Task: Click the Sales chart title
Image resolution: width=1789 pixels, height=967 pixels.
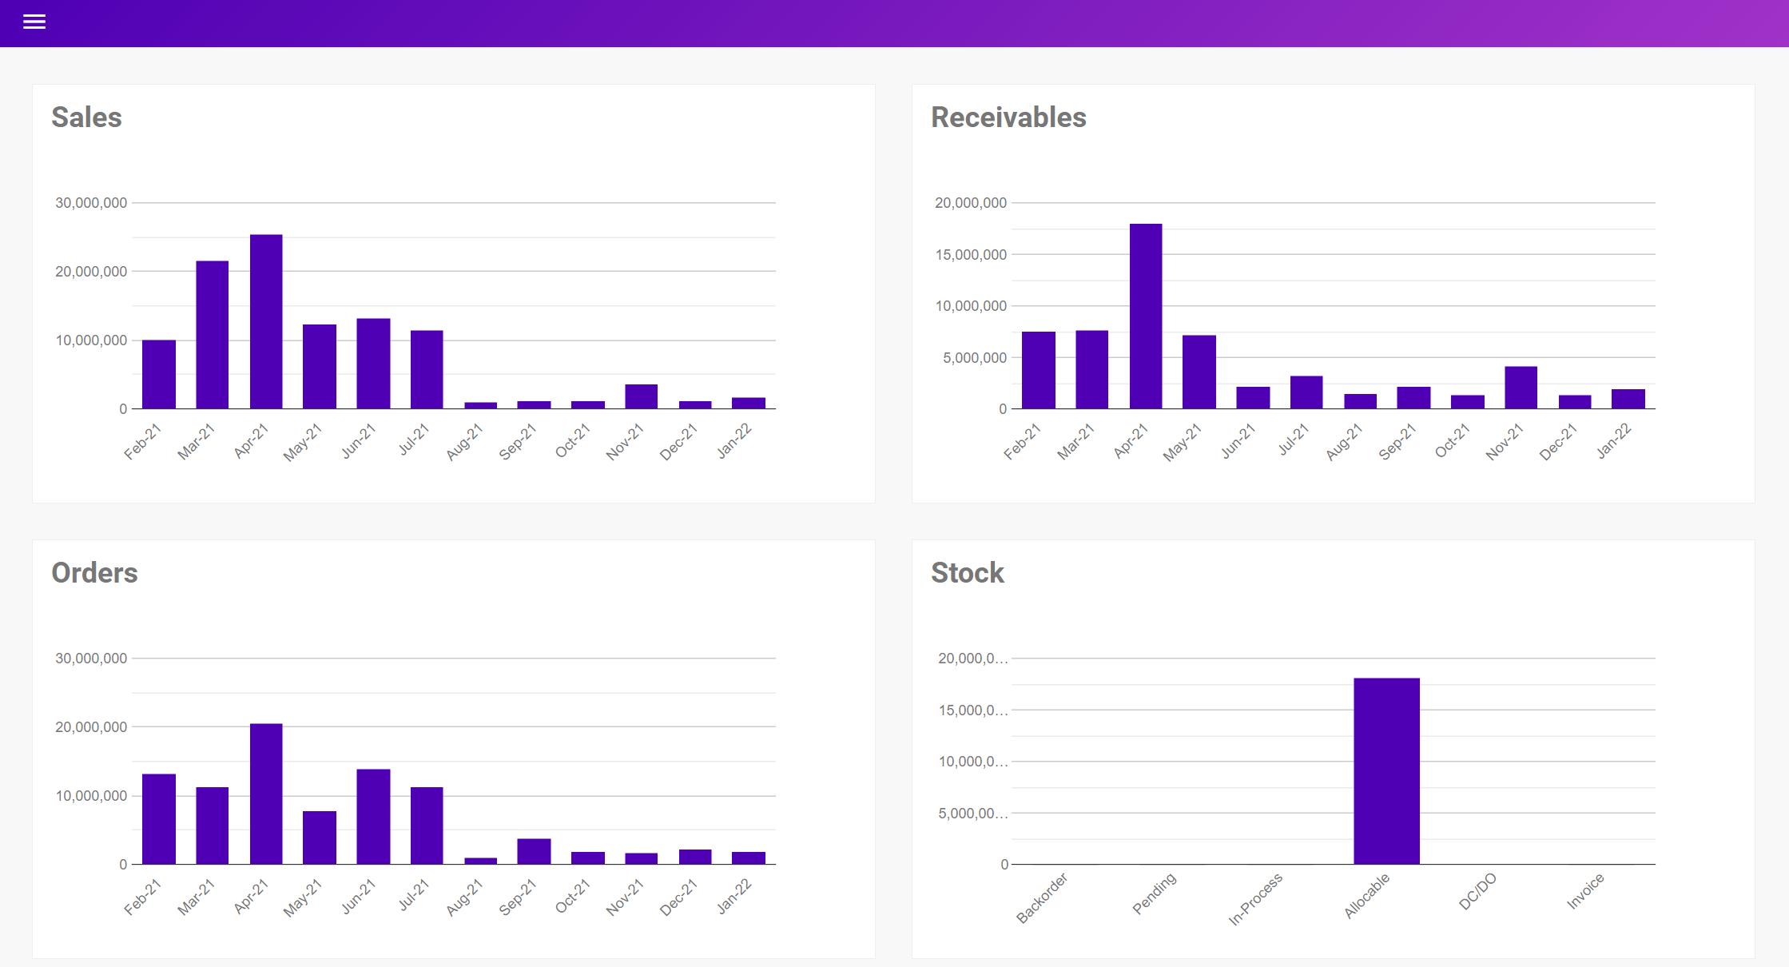Action: pos(86,117)
